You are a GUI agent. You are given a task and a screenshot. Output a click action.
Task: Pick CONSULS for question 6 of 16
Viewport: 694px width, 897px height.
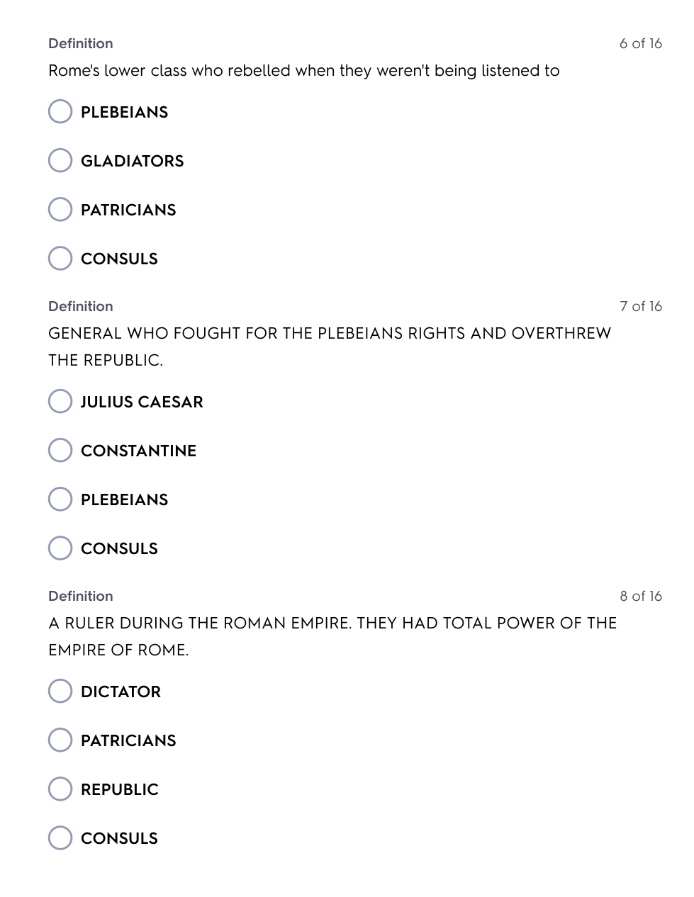[x=60, y=259]
